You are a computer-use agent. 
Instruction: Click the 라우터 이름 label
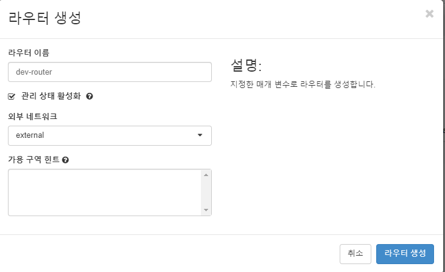click(29, 53)
